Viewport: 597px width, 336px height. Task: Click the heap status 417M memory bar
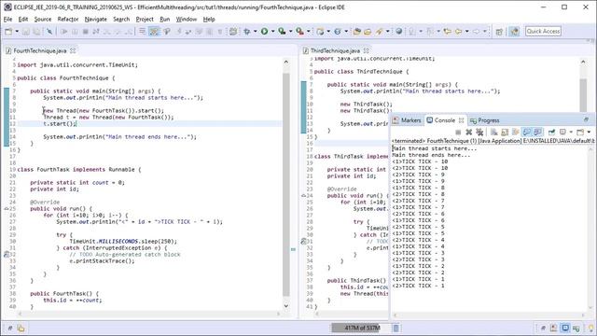(x=361, y=328)
